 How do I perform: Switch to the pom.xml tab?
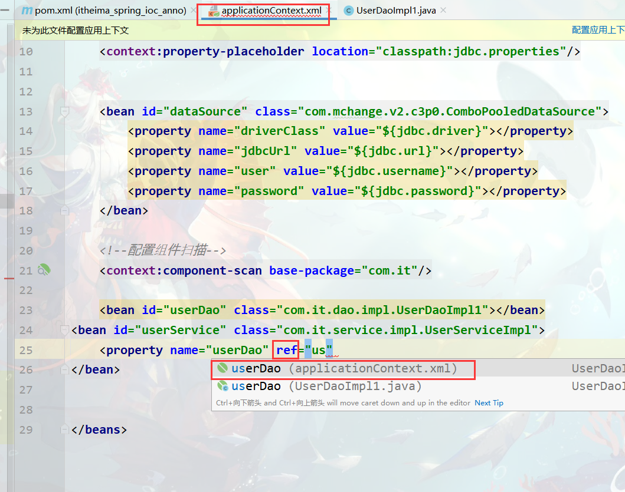(110, 11)
